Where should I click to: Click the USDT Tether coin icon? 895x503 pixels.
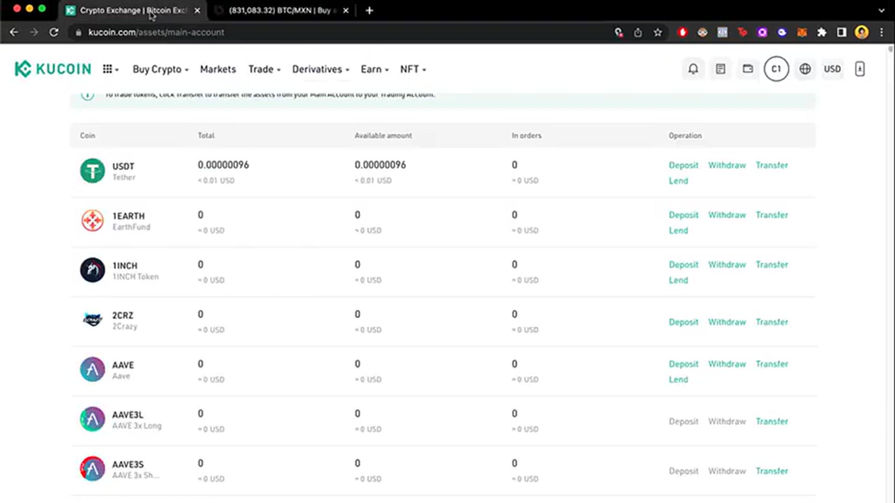click(x=92, y=171)
